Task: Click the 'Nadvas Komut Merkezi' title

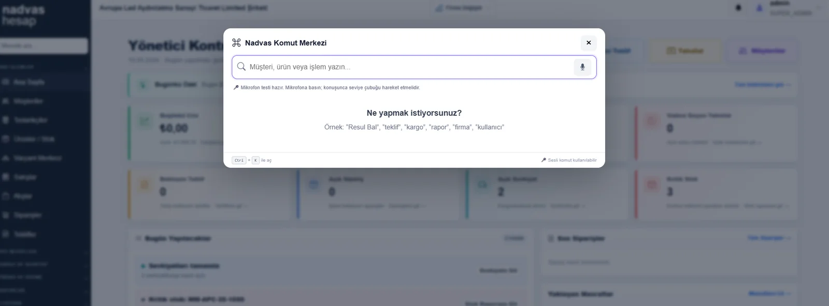Action: (285, 43)
